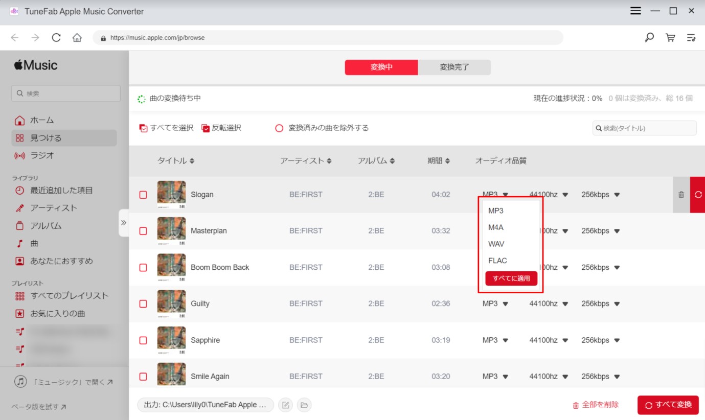The width and height of the screenshot is (705, 420).
Task: Open the conversion list music icon
Action: [x=691, y=38]
